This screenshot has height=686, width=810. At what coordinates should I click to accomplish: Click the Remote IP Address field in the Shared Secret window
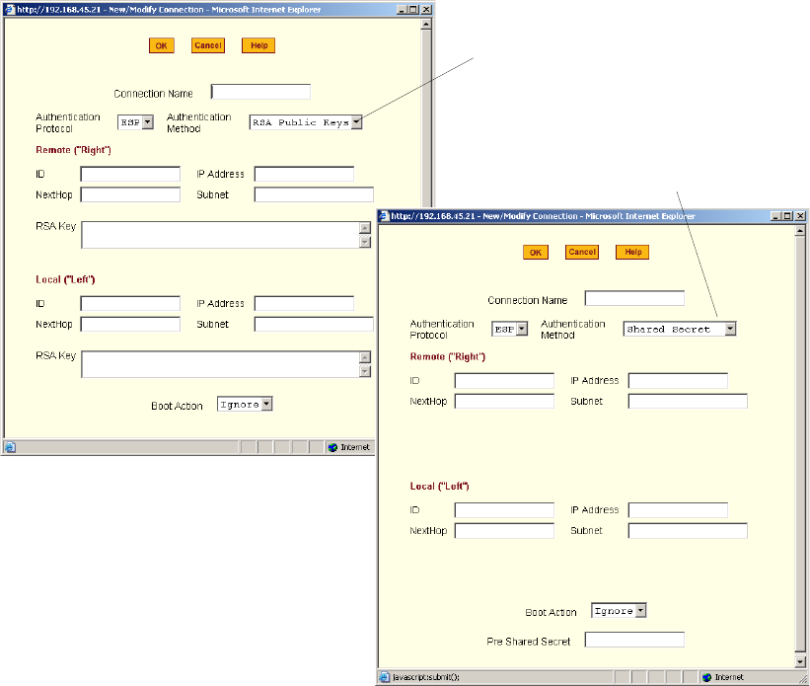678,381
